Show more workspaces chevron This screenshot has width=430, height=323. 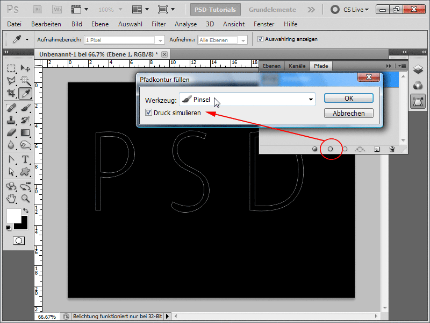(311, 10)
